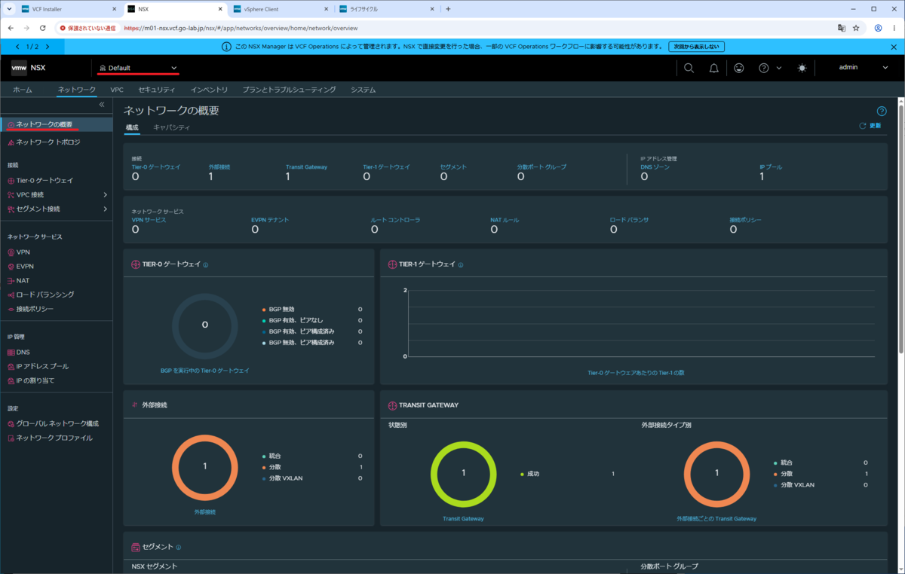Viewport: 905px width, 574px height.
Task: Open the インベントリ top tab
Action: click(210, 90)
